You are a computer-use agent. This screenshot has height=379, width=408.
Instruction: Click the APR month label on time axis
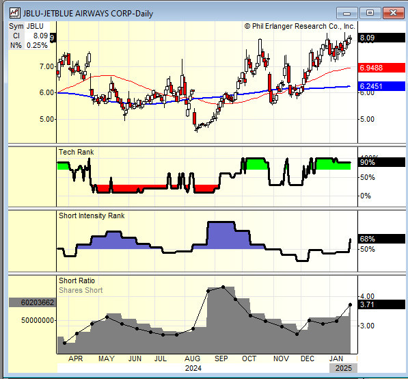75,358
